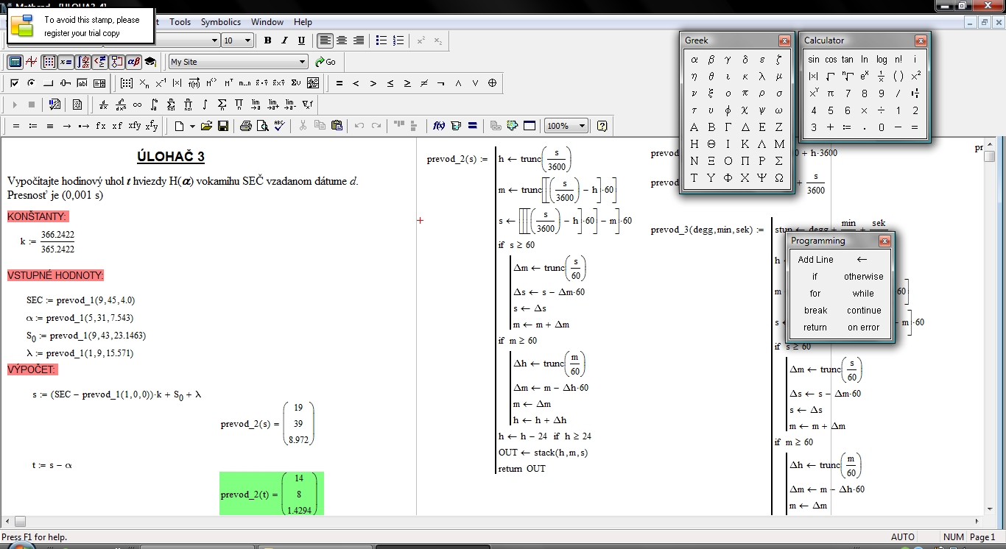Expand the New worksheet template arrow
The width and height of the screenshot is (1006, 549).
tap(192, 126)
